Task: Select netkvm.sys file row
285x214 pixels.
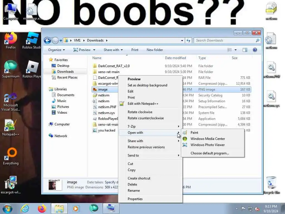Action: point(171,113)
